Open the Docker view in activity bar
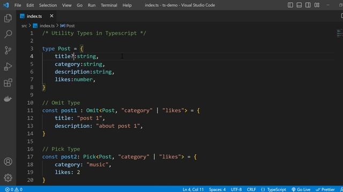 pyautogui.click(x=8, y=99)
